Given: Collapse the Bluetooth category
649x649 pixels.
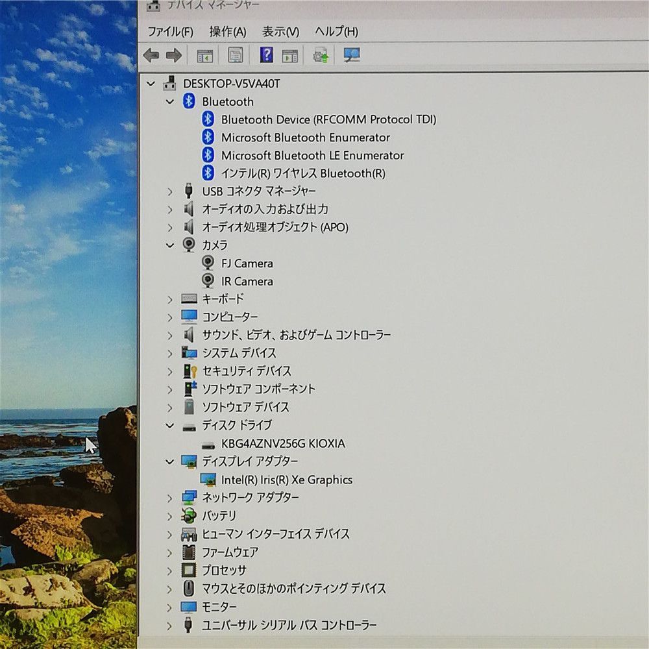Looking at the screenshot, I should coord(169,102).
